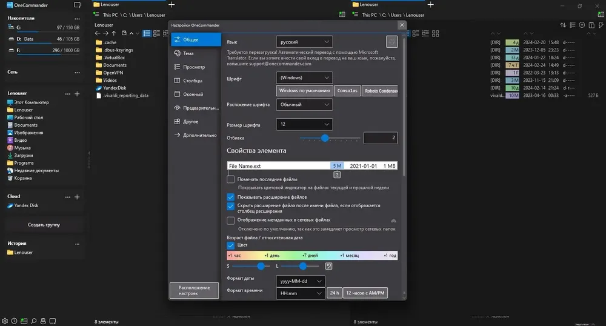Choose the Roboto Condensed font button
The image size is (606, 326).
(x=380, y=91)
